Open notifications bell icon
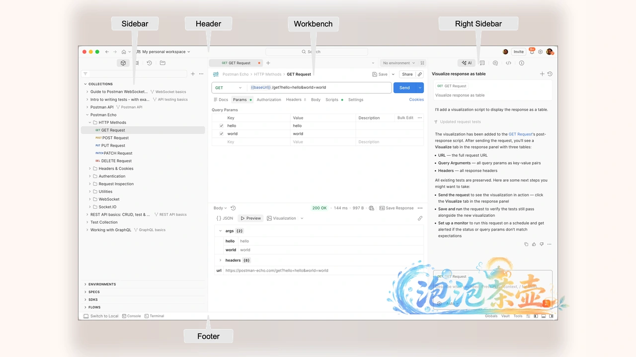 pos(532,52)
